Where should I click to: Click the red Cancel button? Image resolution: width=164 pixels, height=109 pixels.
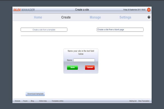[90, 68]
